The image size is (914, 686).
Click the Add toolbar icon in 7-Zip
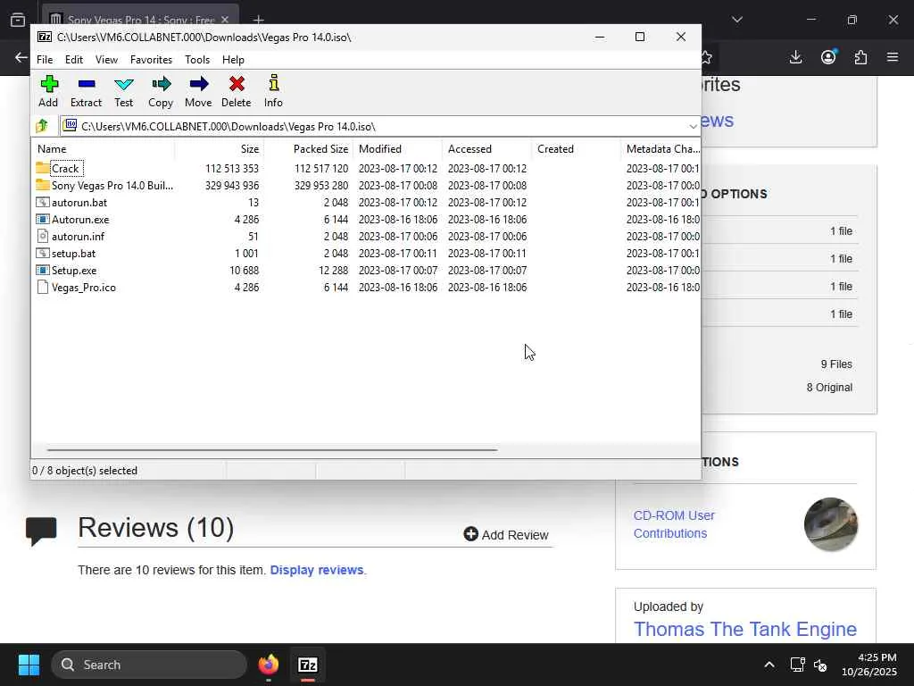tap(49, 84)
